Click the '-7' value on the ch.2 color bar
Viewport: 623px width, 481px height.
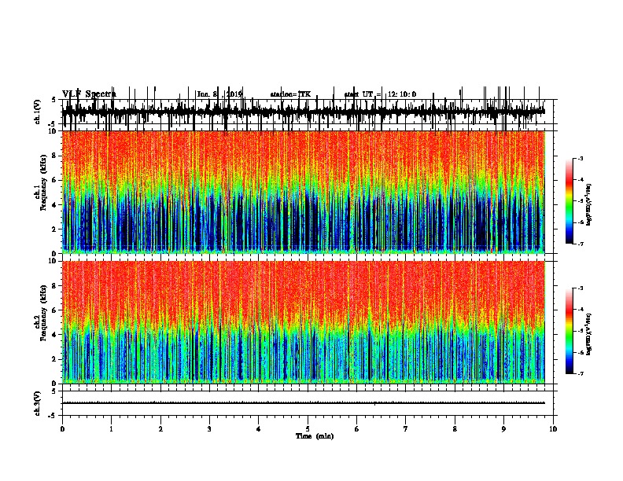[x=580, y=373]
